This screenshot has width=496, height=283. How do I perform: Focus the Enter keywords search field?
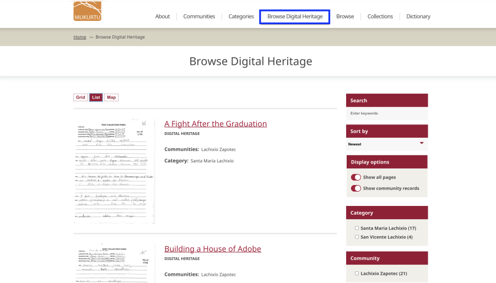(x=387, y=113)
